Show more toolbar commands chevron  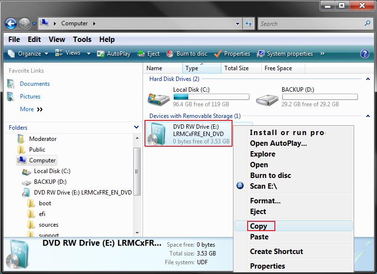(323, 54)
